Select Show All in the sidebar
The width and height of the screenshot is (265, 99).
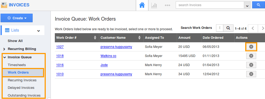(x=15, y=41)
